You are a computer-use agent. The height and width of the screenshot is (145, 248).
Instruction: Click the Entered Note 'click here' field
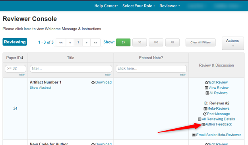click(151, 69)
